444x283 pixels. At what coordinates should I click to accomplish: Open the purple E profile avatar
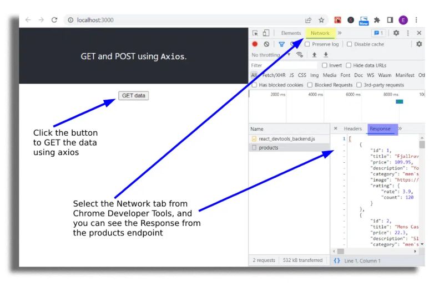coord(403,20)
